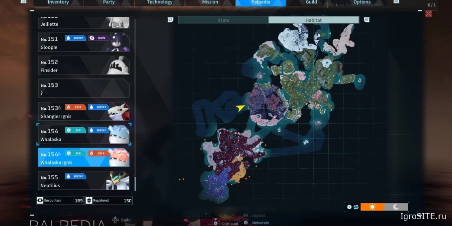
Task: Click Whalaska Ignis Fire element badge
Action: 98,153
